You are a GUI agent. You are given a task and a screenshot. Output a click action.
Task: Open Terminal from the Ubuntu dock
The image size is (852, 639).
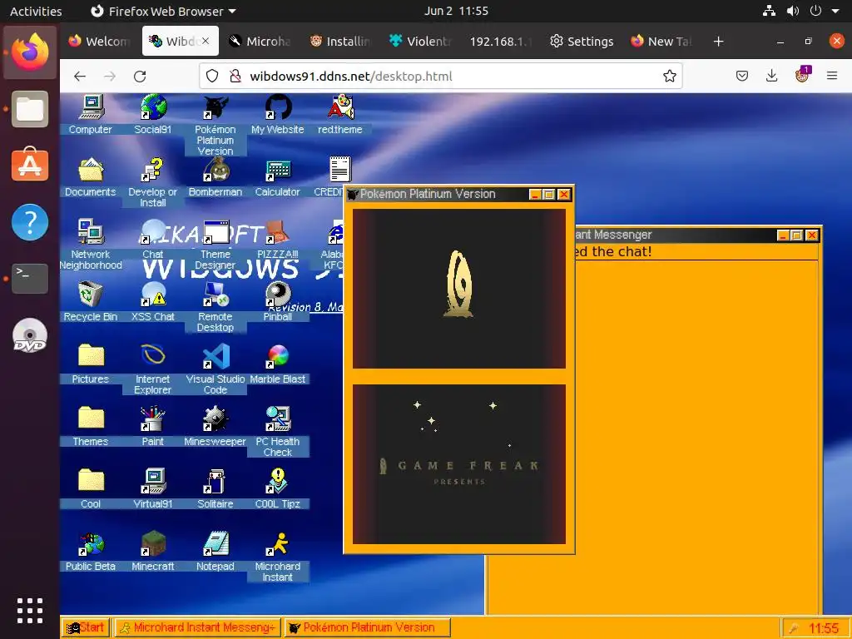pyautogui.click(x=30, y=278)
